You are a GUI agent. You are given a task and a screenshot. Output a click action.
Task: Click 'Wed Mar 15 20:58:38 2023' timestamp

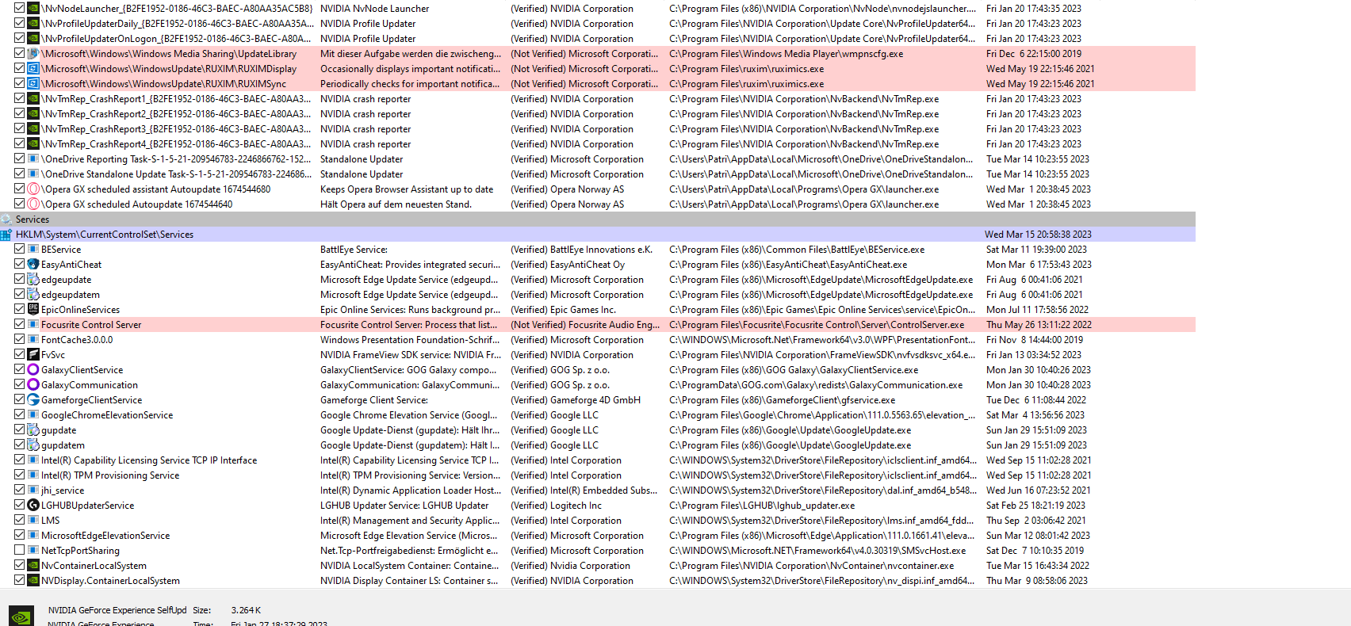(1038, 235)
